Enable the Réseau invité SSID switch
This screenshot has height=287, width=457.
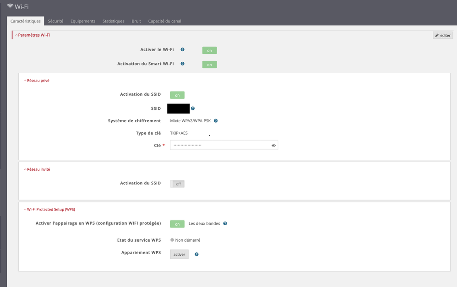click(x=177, y=184)
